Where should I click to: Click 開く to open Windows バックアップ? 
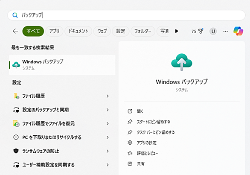(140, 111)
